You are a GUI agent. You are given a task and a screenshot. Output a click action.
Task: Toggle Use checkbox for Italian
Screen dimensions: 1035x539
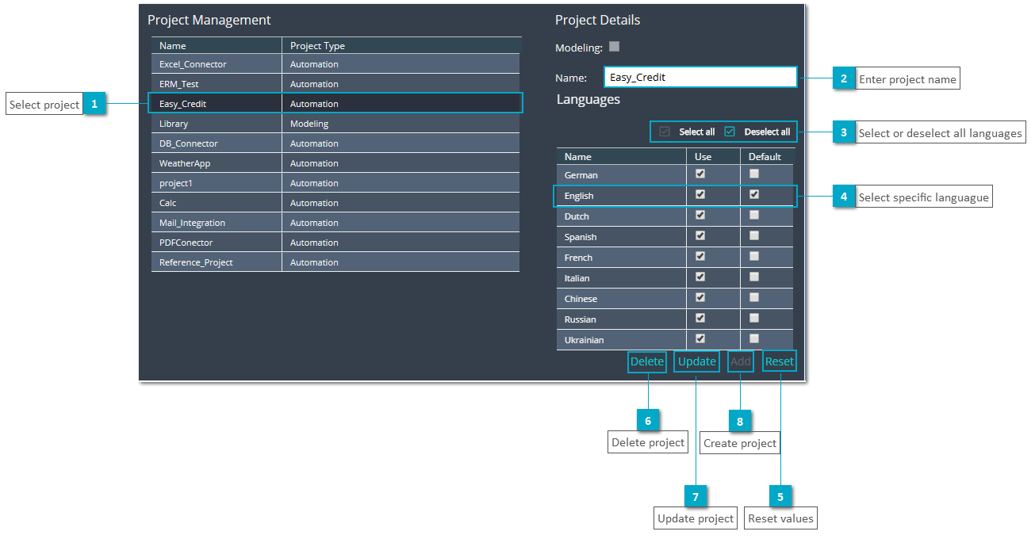tap(700, 277)
